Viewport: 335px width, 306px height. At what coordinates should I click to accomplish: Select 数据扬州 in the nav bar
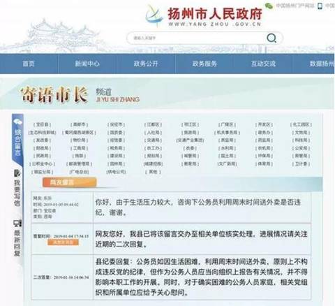tap(322, 64)
